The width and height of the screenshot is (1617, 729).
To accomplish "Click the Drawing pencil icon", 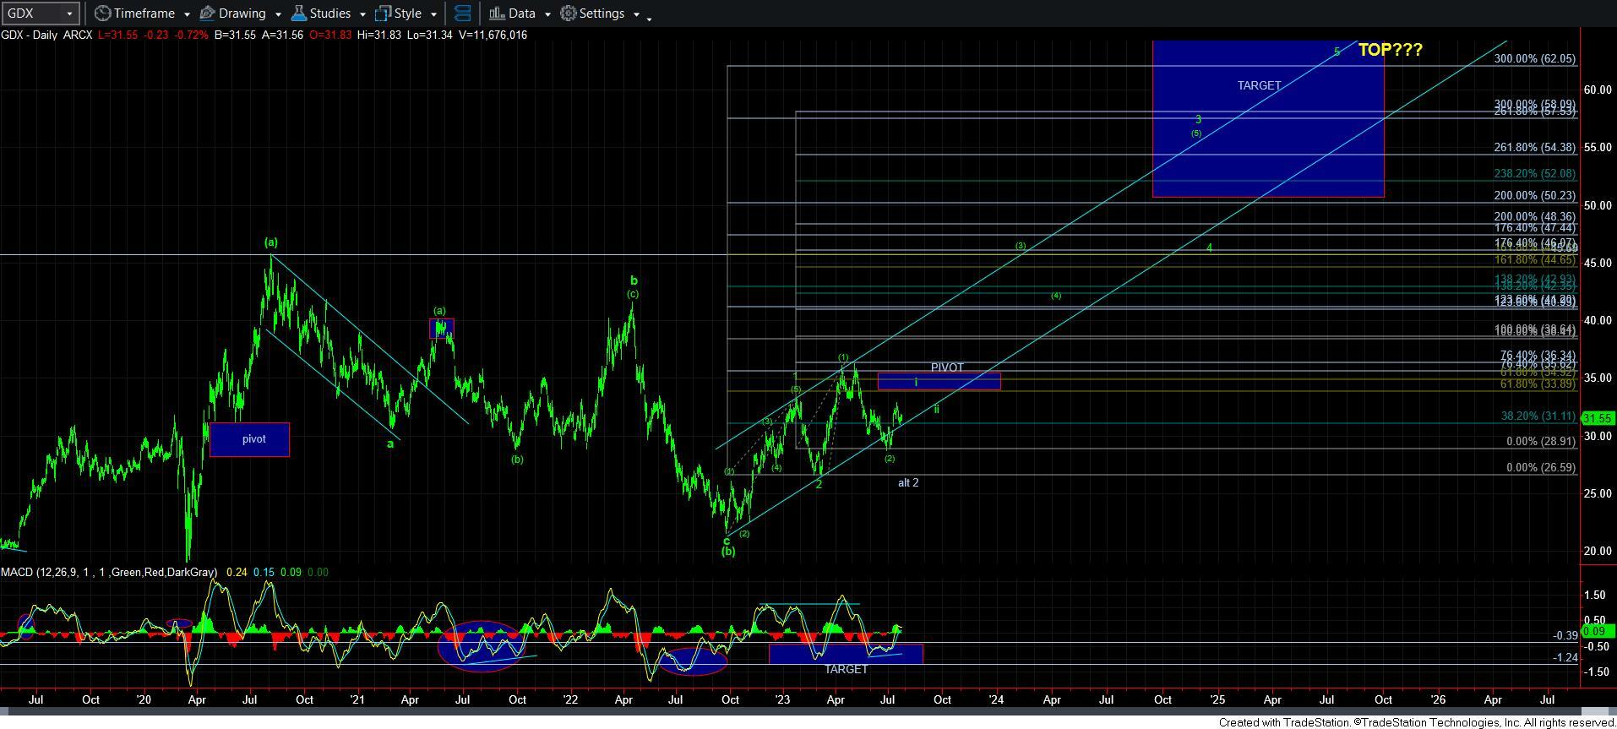I will pyautogui.click(x=207, y=14).
